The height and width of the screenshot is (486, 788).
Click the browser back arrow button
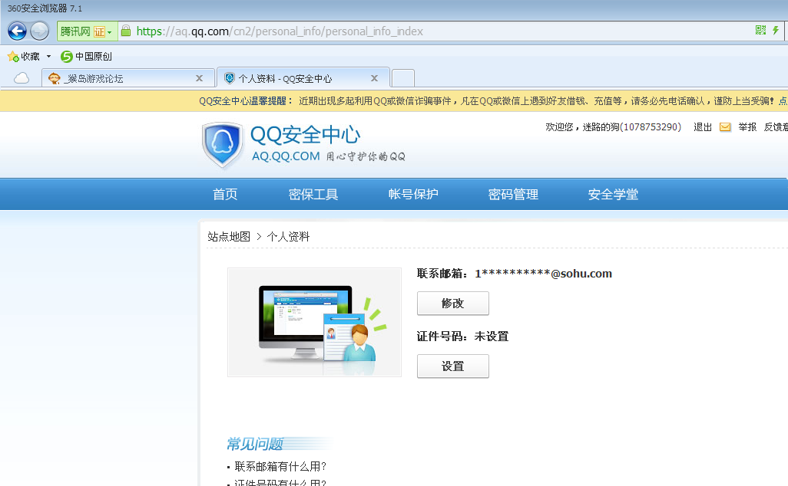click(x=17, y=31)
